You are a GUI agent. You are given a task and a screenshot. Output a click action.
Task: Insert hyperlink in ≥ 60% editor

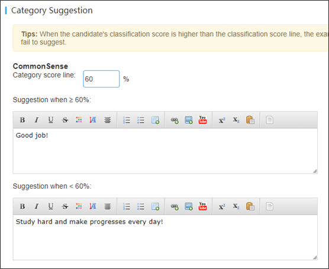pyautogui.click(x=175, y=120)
